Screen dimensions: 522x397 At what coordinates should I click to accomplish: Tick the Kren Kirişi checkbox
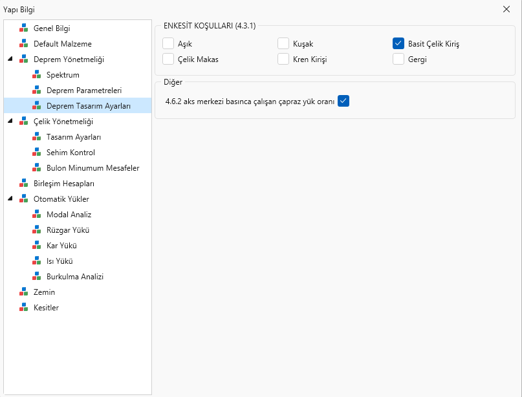click(283, 59)
